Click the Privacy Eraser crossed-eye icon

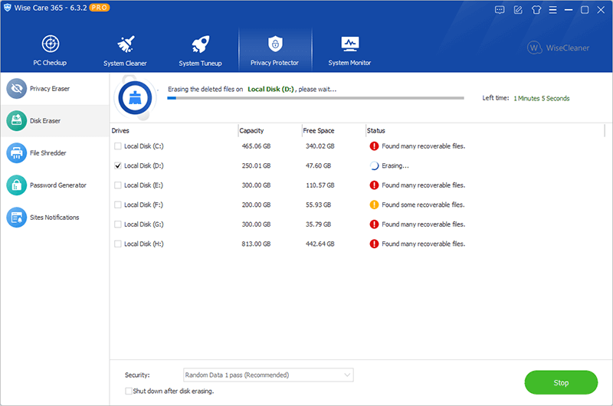pos(16,89)
